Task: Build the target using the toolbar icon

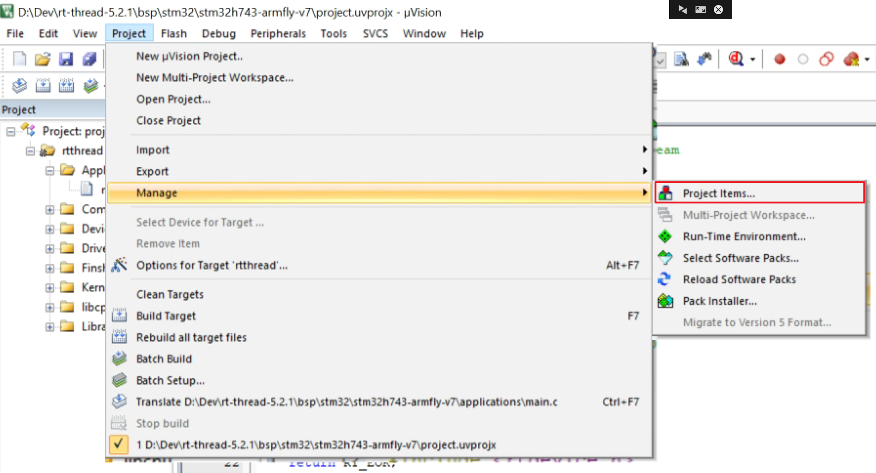Action: coord(43,85)
